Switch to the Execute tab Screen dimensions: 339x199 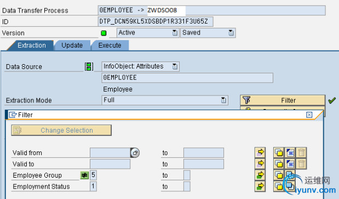pyautogui.click(x=110, y=46)
